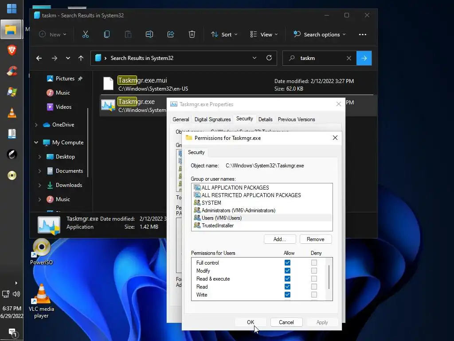Open the Sort dropdown menu
454x341 pixels.
coord(224,35)
